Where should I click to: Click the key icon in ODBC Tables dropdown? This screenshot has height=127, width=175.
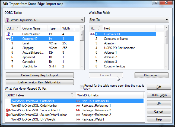pos(8,20)
